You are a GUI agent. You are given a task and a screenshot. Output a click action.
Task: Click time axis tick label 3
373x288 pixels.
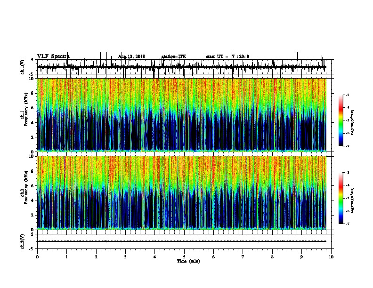[x=125, y=257]
